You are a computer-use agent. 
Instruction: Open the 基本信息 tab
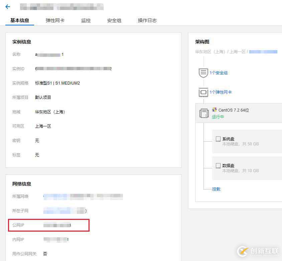pos(20,20)
